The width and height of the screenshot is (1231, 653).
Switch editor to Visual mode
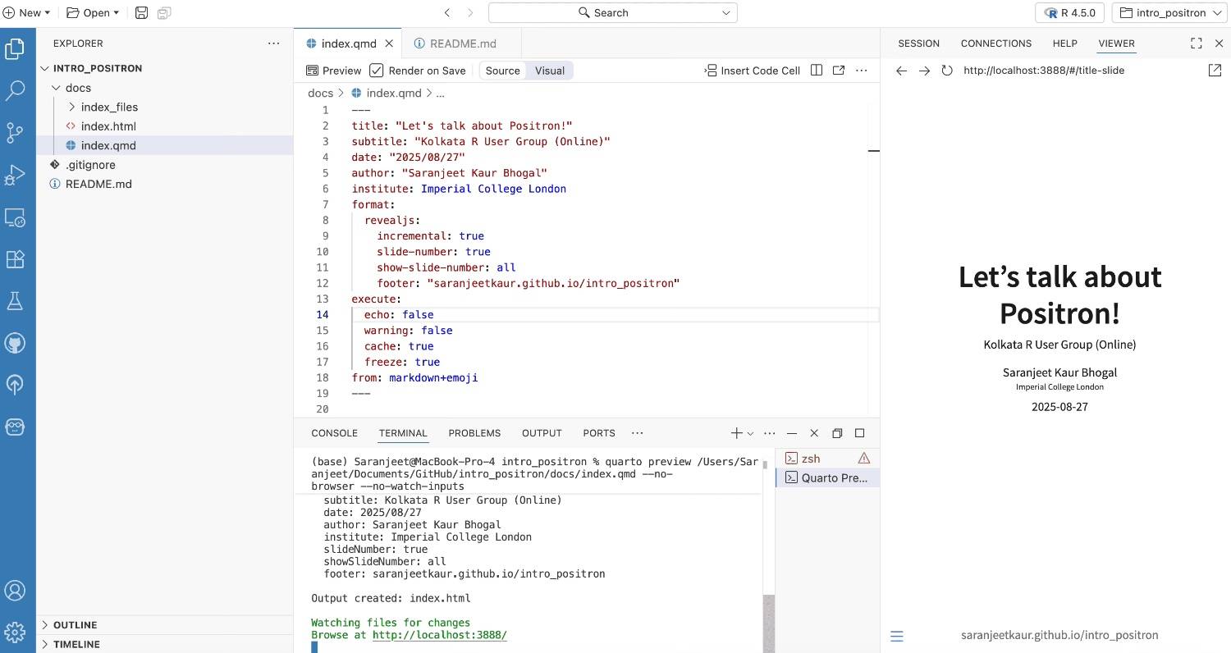click(549, 71)
